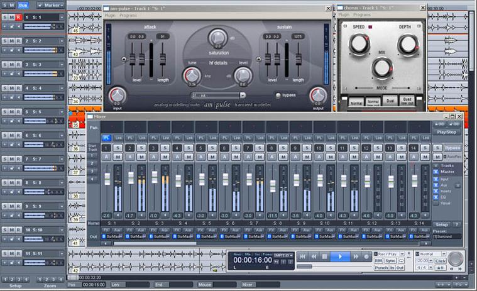The width and height of the screenshot is (477, 291).
Task: Start playback with the Play transport button
Action: (x=340, y=256)
